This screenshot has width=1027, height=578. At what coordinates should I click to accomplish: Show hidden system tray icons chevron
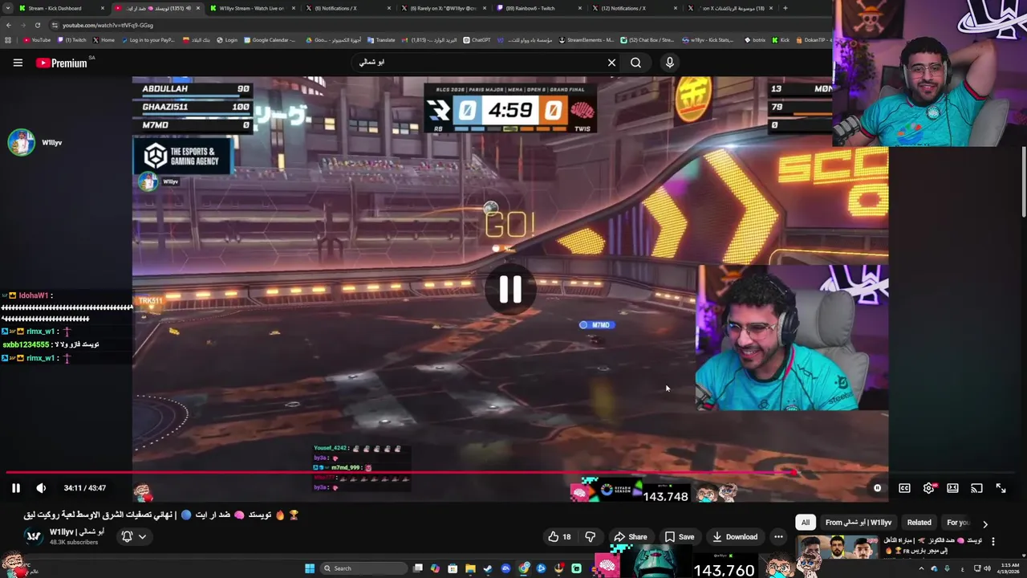click(921, 568)
